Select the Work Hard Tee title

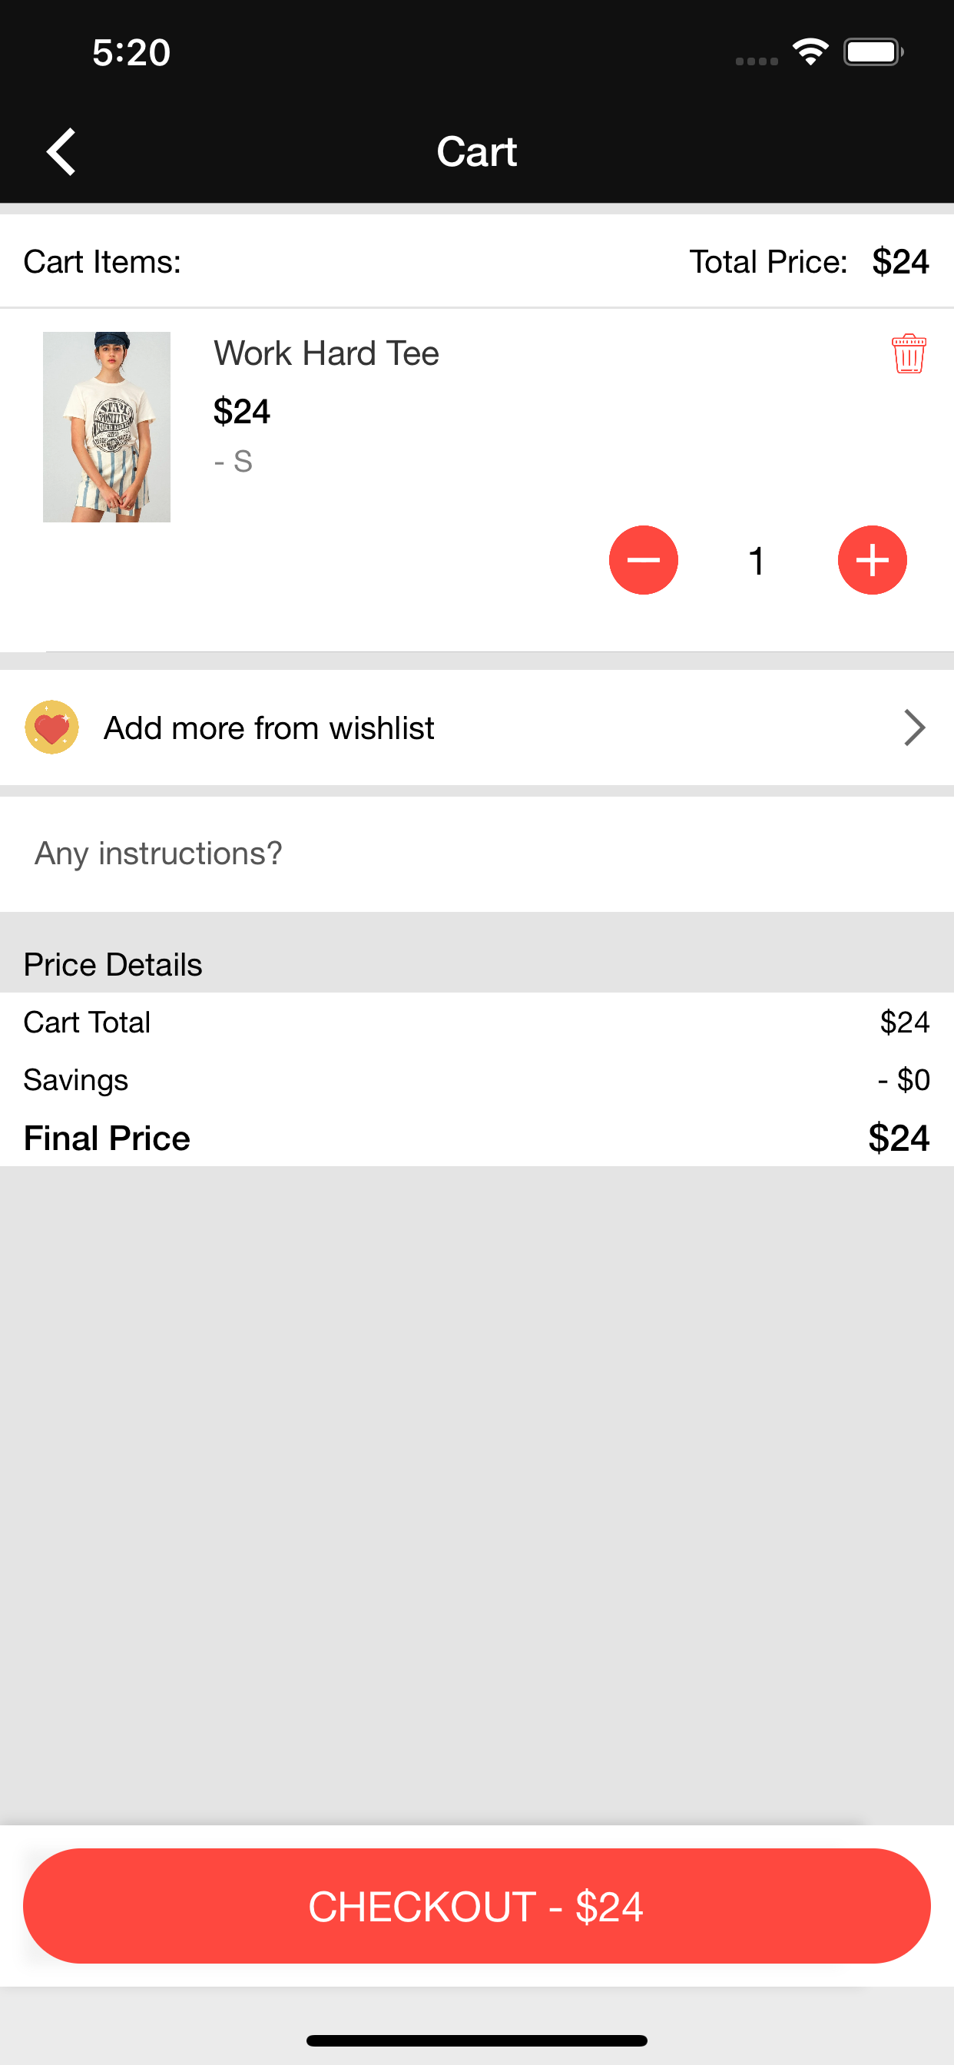point(326,353)
